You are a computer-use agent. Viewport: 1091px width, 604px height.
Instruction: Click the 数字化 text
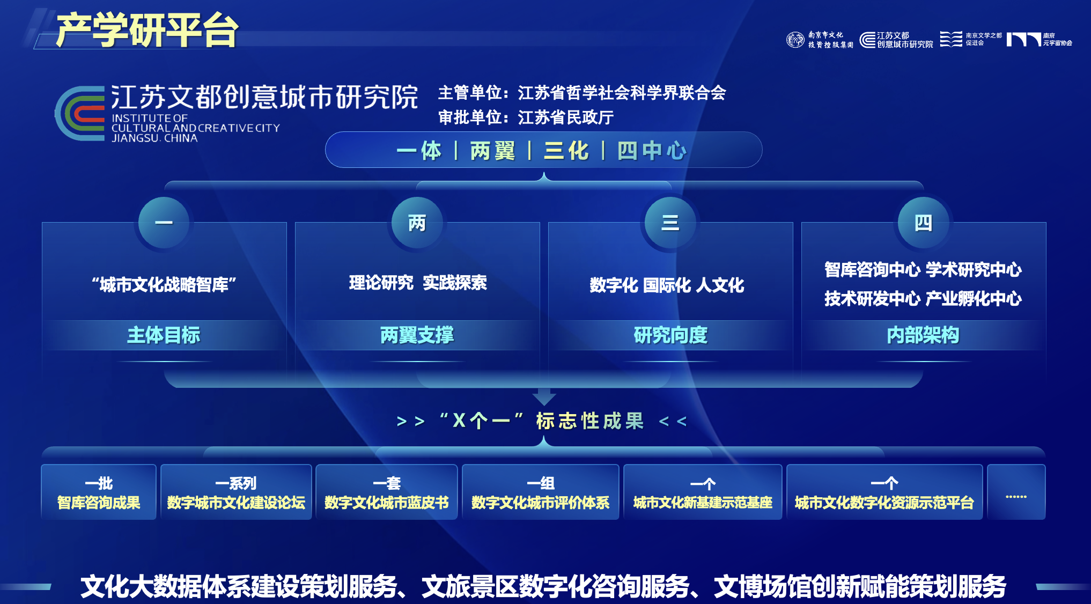pos(614,285)
